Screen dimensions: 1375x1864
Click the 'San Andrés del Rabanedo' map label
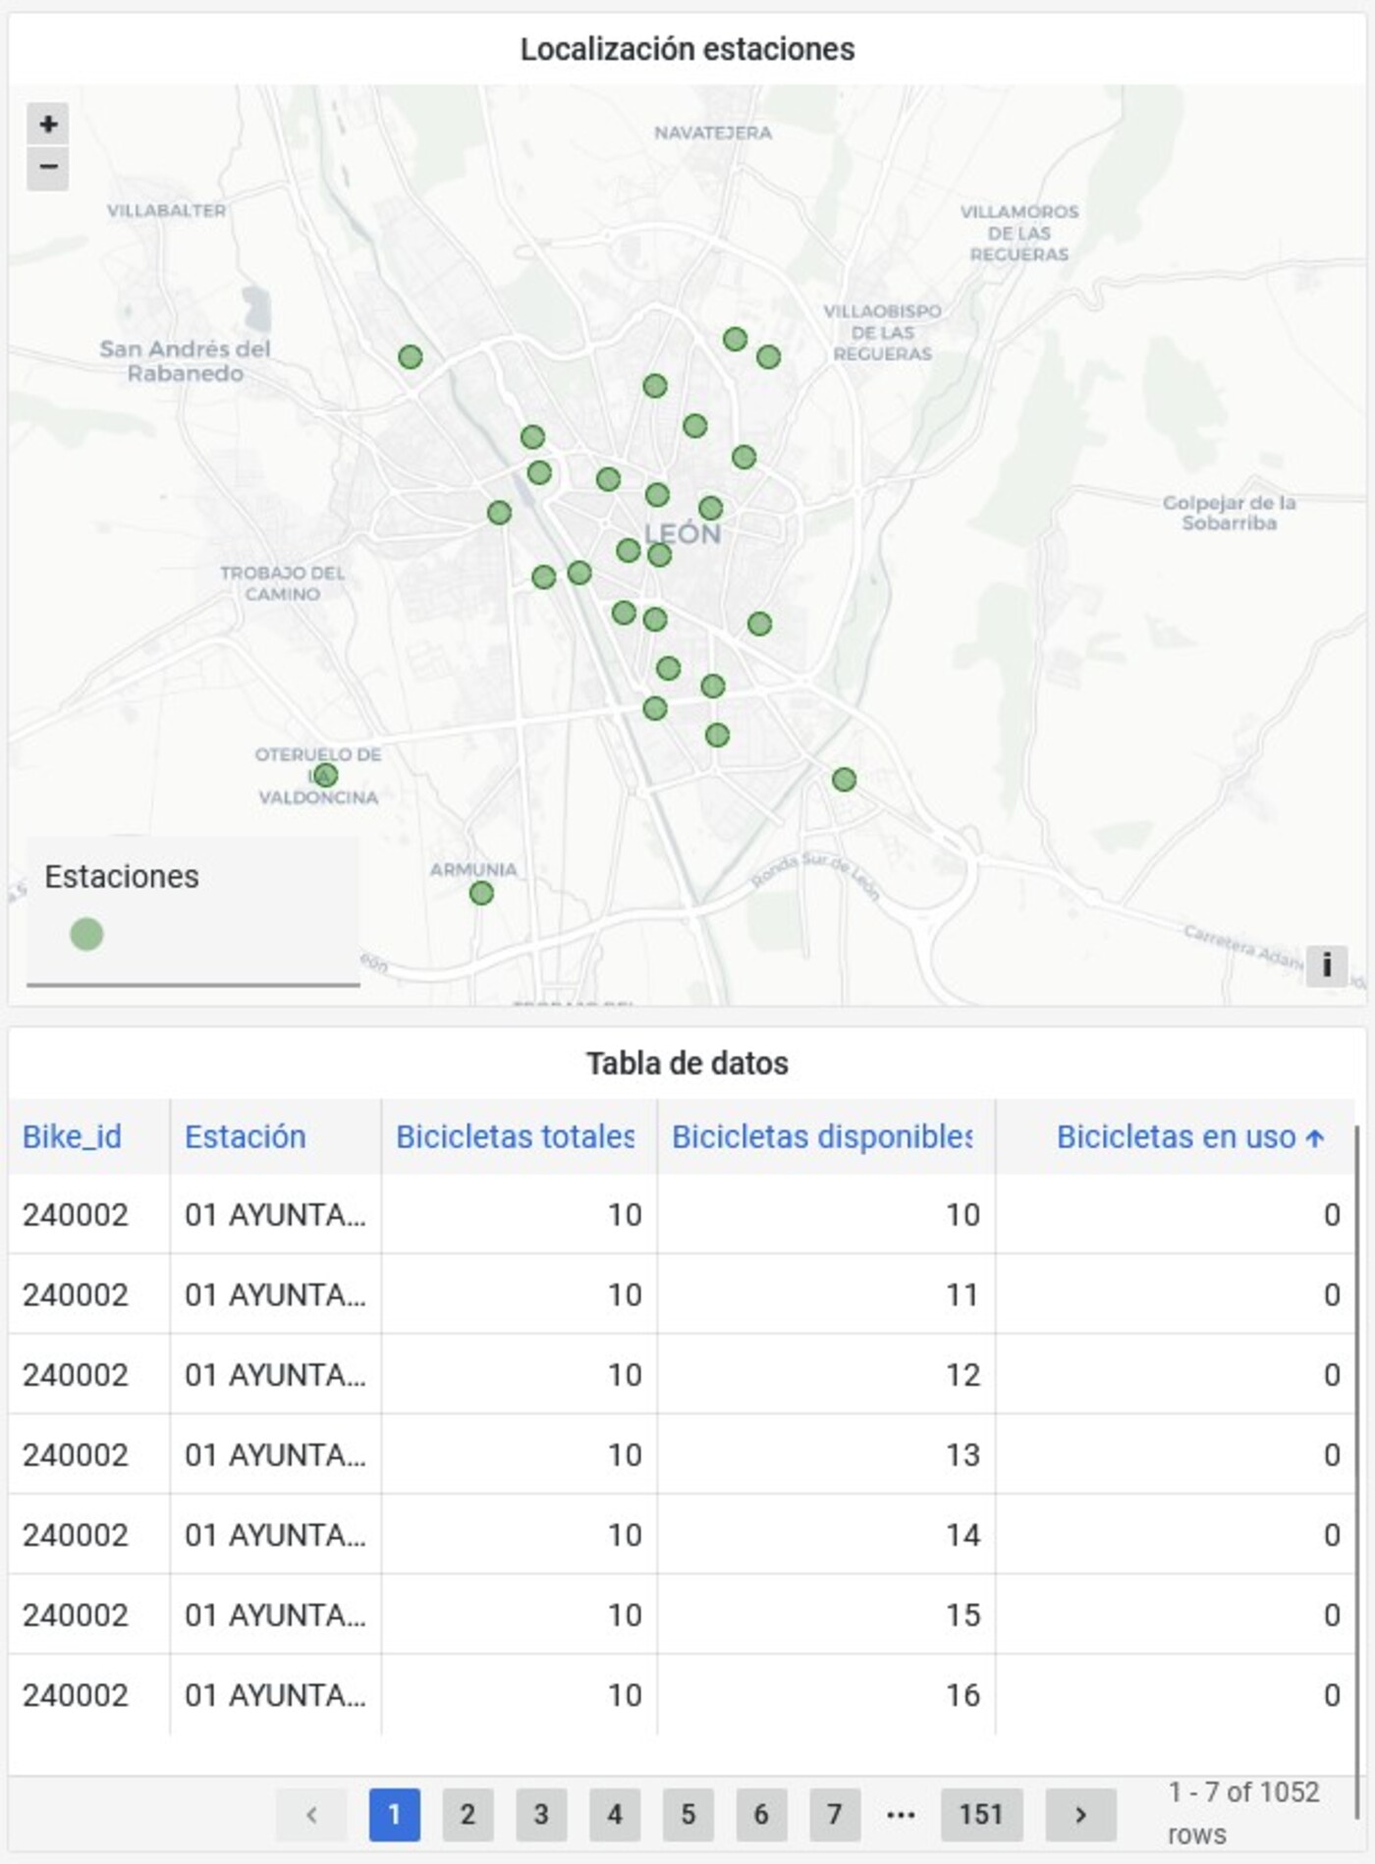pyautogui.click(x=185, y=360)
